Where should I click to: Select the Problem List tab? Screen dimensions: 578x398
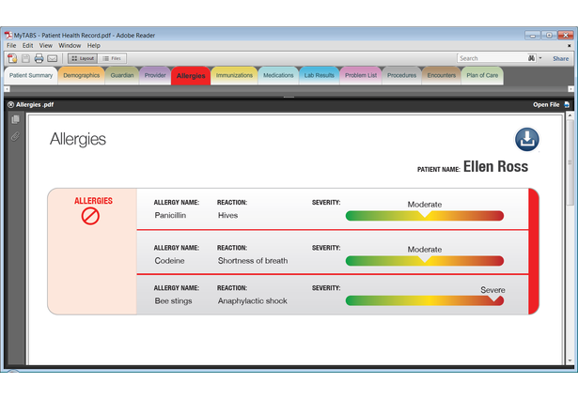361,75
